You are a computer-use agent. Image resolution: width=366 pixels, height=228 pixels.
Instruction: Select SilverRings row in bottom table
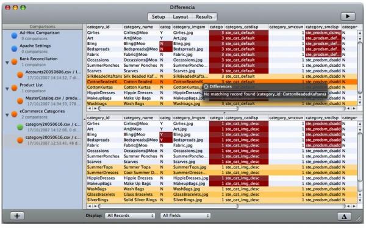click(221, 200)
